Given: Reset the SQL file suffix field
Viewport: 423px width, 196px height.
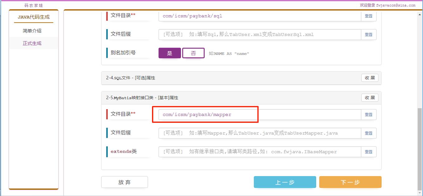Looking at the screenshot, I should (368, 34).
